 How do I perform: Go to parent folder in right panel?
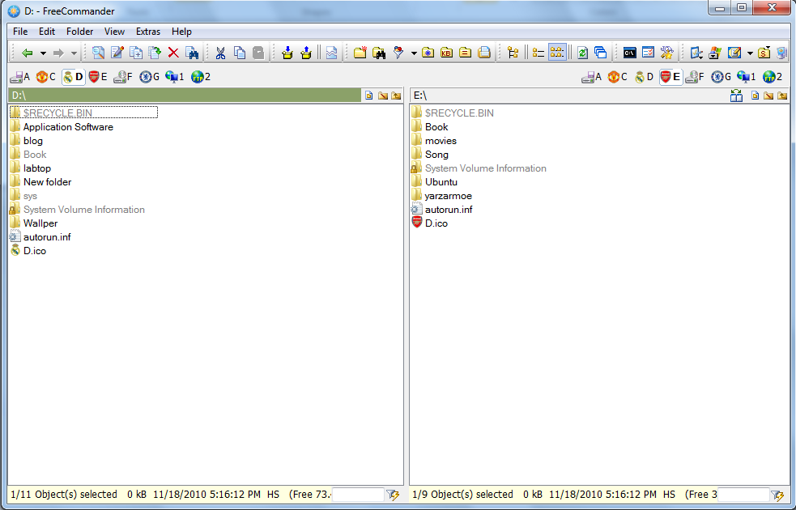[782, 96]
